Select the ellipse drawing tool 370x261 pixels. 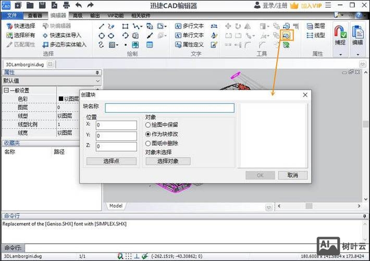point(111,35)
